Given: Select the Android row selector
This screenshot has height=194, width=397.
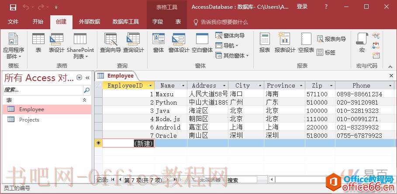Looking at the screenshot, I should pos(98,127).
